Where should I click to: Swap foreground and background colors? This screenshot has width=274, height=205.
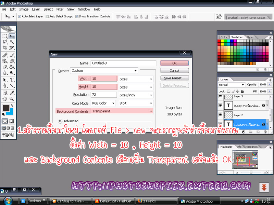[x=12, y=106]
